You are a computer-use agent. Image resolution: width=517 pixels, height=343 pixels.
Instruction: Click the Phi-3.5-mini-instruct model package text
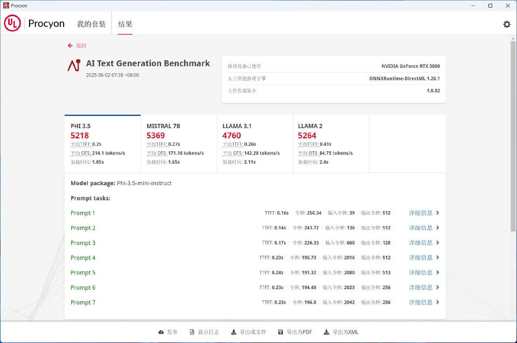(x=144, y=184)
